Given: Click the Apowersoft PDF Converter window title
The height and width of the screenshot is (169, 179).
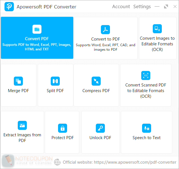Looking at the screenshot, I should pyautogui.click(x=47, y=7).
